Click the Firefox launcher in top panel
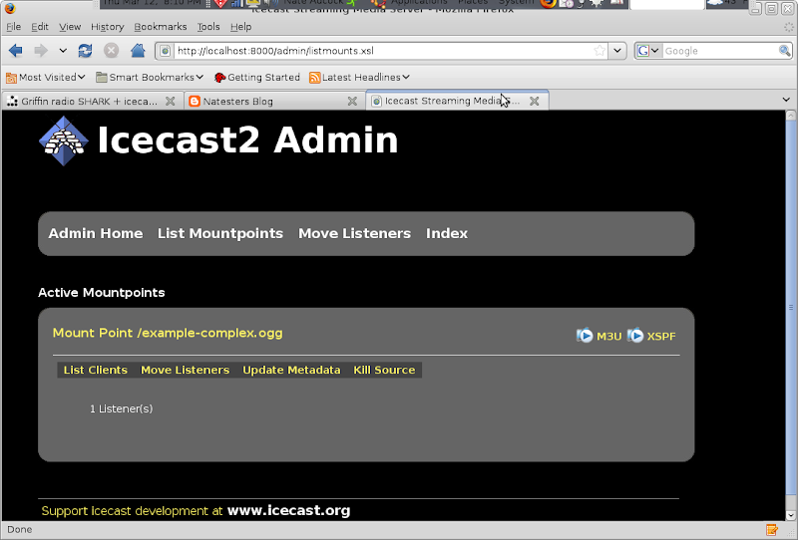This screenshot has width=798, height=540. (548, 4)
